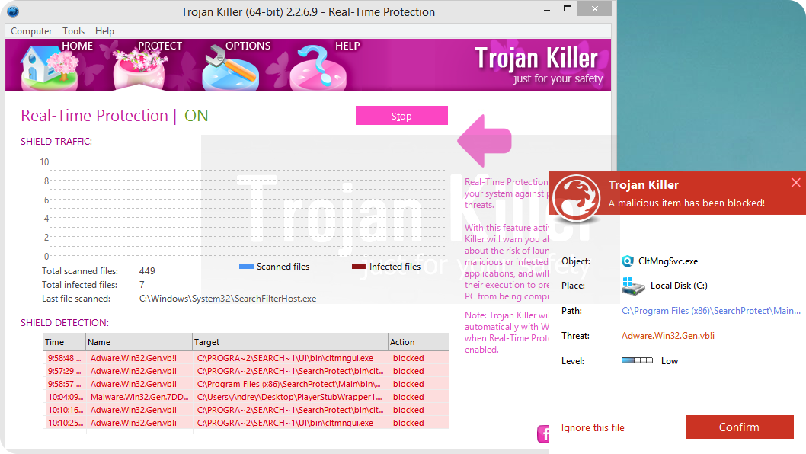Open the Computer menu
806x454 pixels.
31,31
